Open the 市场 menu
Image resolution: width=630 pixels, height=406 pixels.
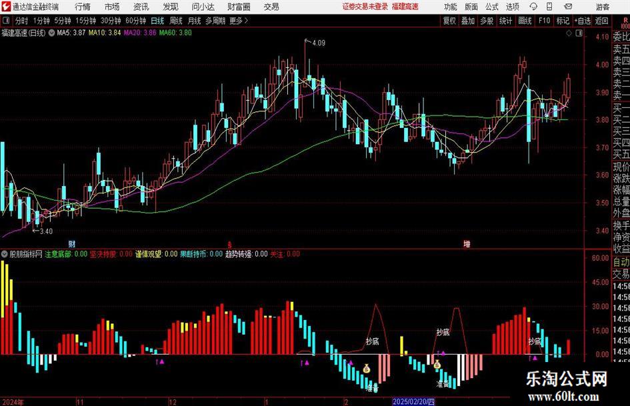(112, 7)
